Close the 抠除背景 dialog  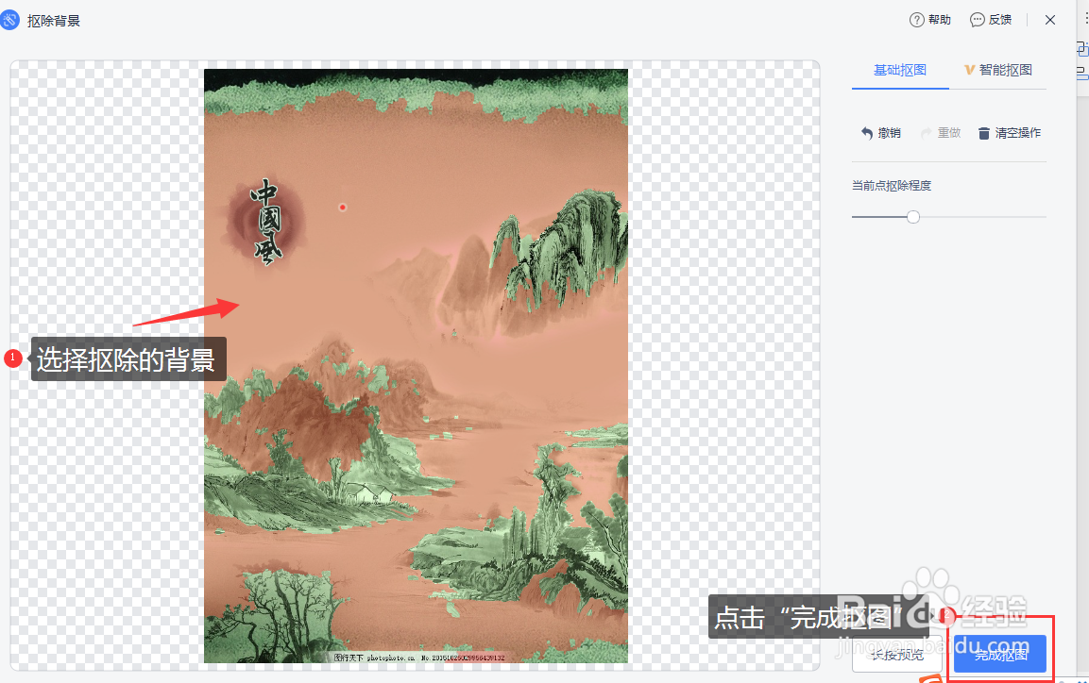1050,20
